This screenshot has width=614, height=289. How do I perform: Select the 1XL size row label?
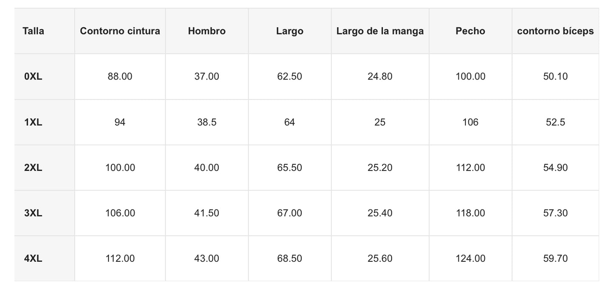[x=34, y=122]
